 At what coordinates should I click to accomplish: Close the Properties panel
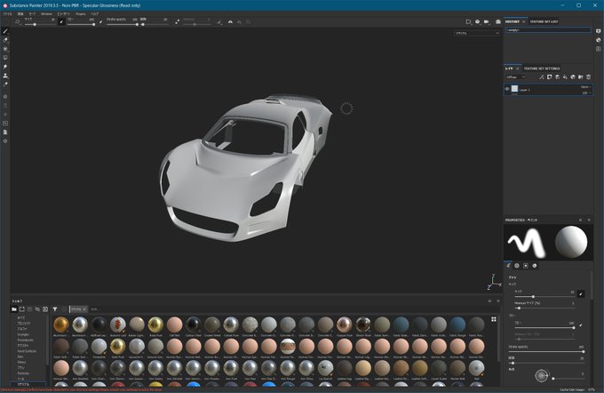(x=589, y=221)
